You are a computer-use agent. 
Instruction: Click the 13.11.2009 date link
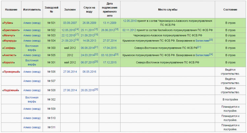pos(110,23)
